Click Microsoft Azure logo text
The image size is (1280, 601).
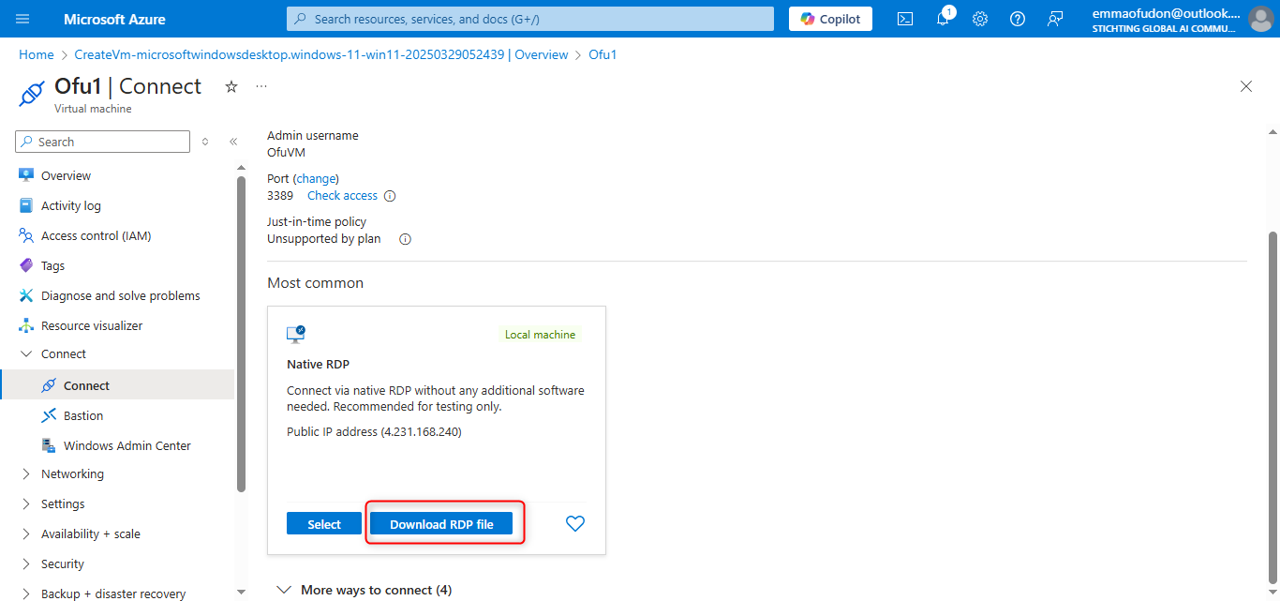click(x=114, y=19)
